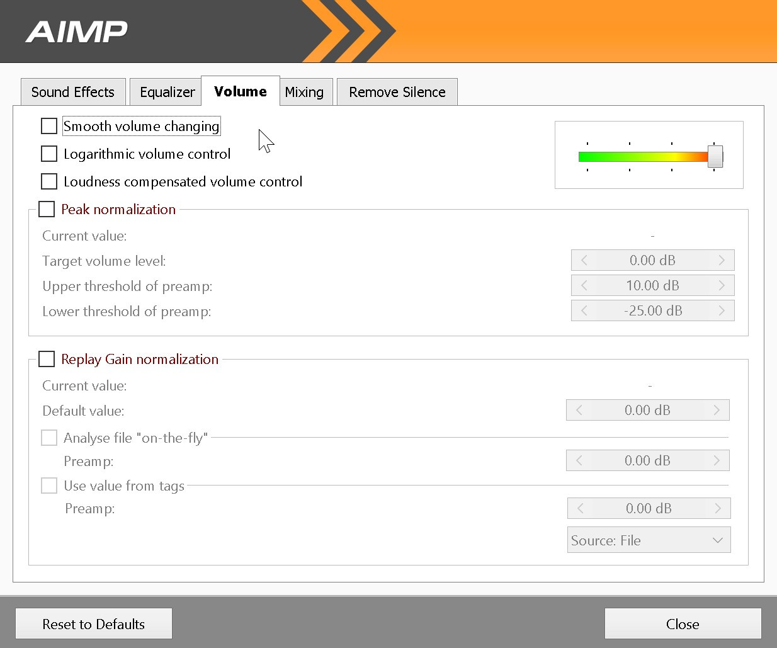
Task: Enable Loudness compensated volume control
Action: (x=49, y=181)
